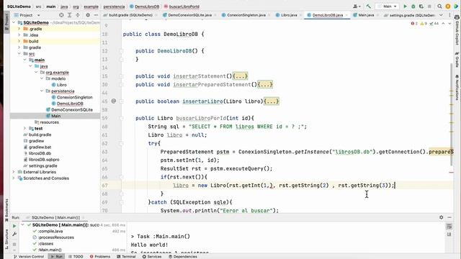Screen dimensions: 461x259
Task: Expand External Libraries node
Action: coord(14,172)
